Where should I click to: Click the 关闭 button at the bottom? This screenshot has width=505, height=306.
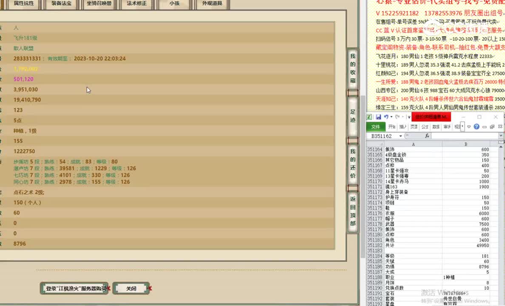tap(131, 288)
